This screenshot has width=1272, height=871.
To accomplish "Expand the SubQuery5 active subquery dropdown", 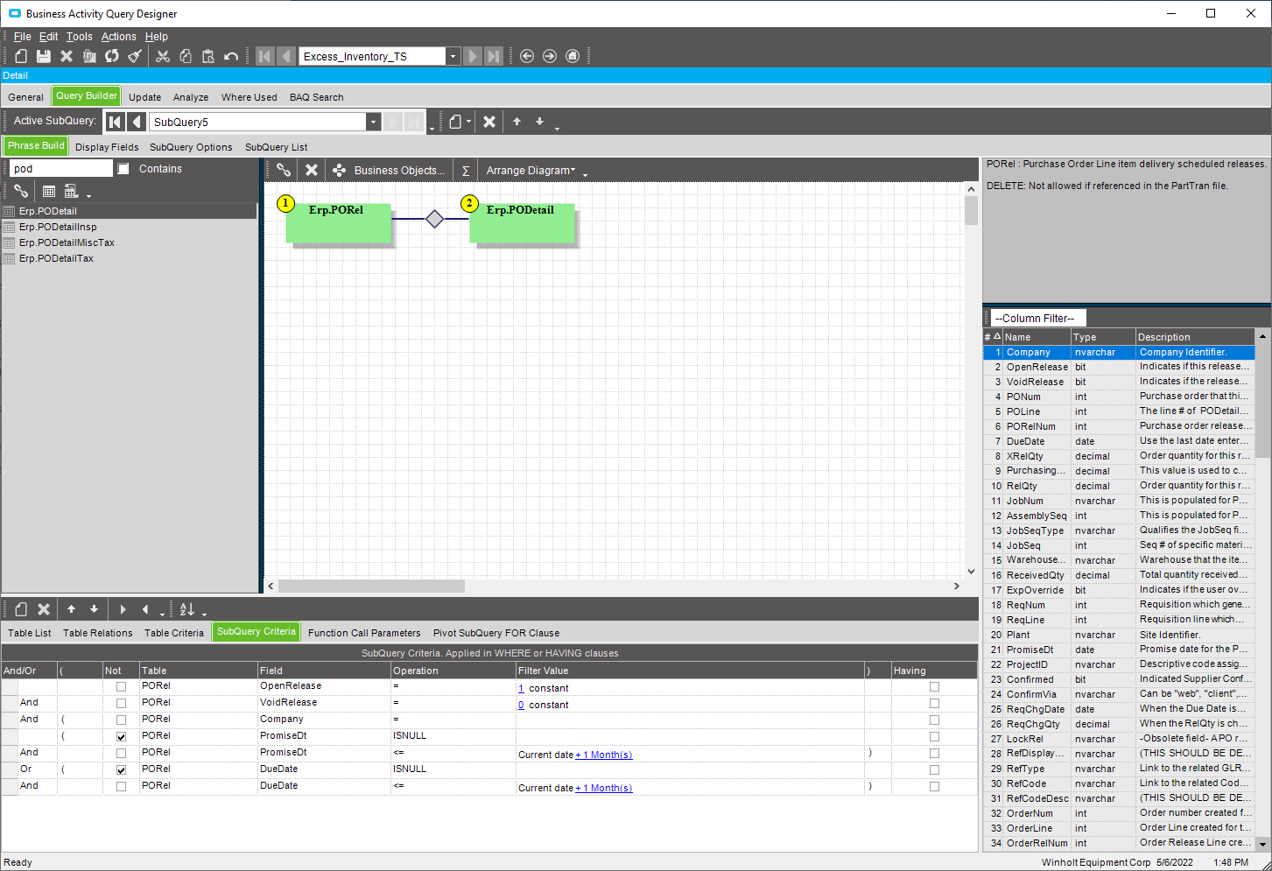I will 373,122.
